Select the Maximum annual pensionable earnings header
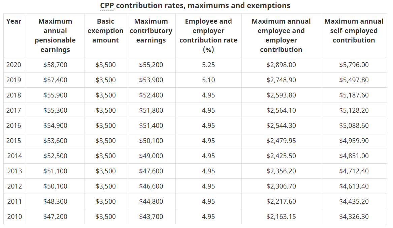 pos(55,35)
